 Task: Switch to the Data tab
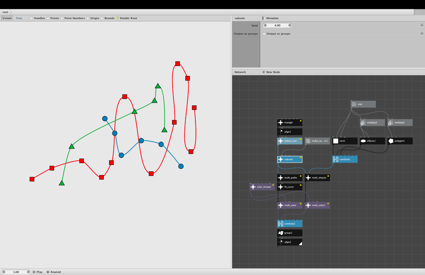tap(19, 18)
